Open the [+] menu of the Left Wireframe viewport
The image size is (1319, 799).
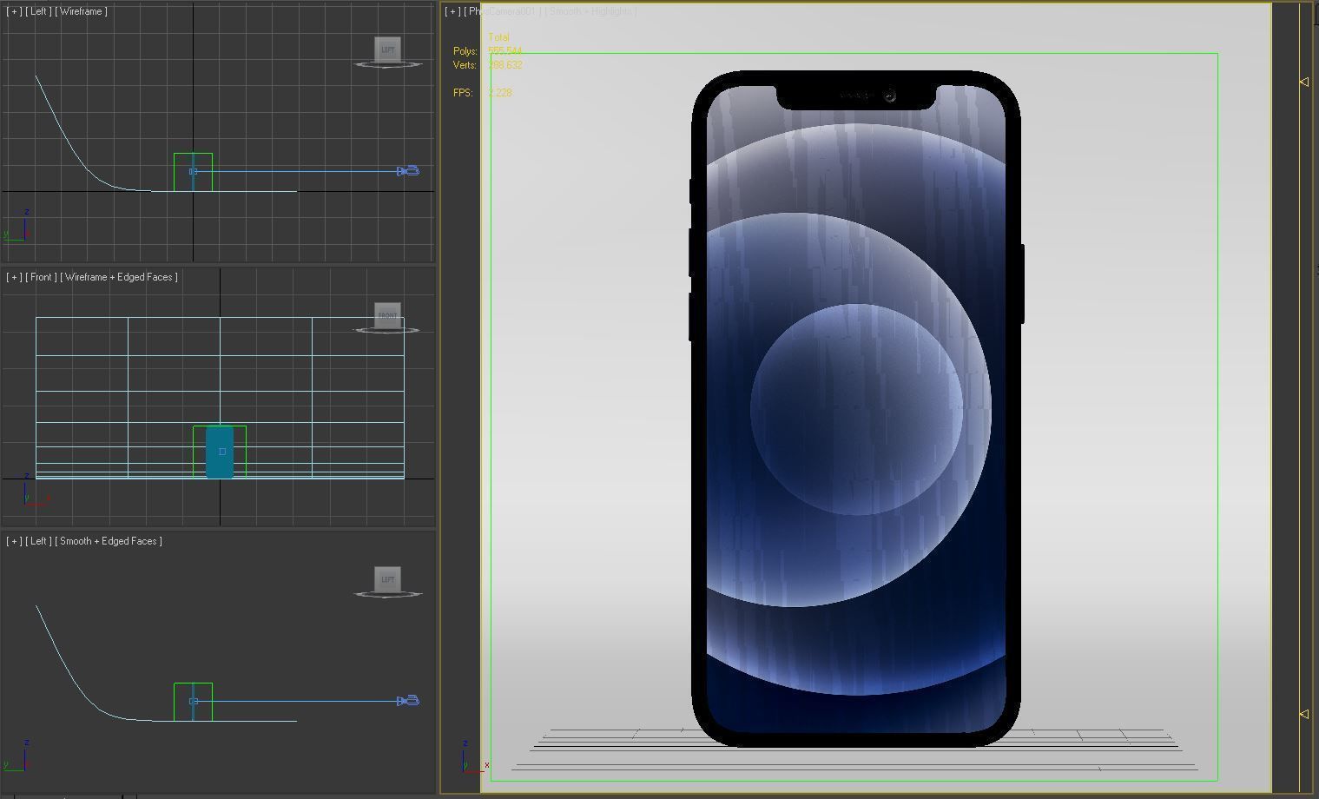[x=14, y=11]
